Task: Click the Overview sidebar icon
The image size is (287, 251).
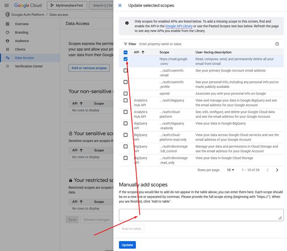Action: 8,24
